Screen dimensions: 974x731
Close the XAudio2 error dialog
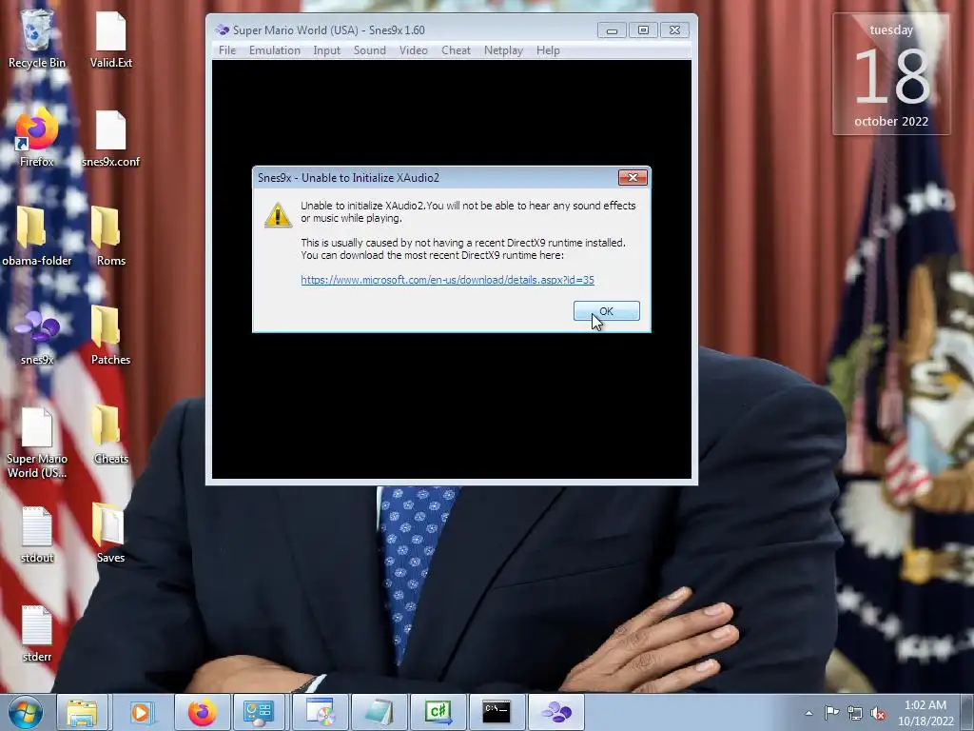tap(633, 178)
